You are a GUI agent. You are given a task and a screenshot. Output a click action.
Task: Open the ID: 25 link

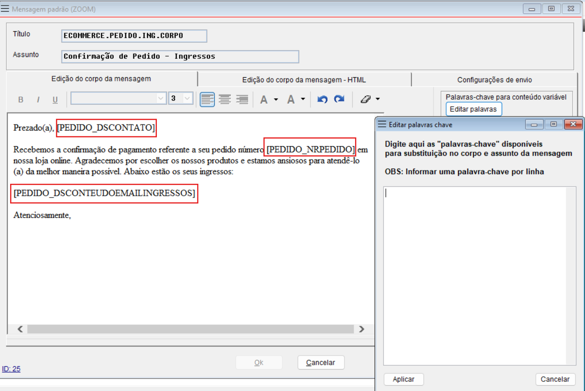pyautogui.click(x=11, y=368)
